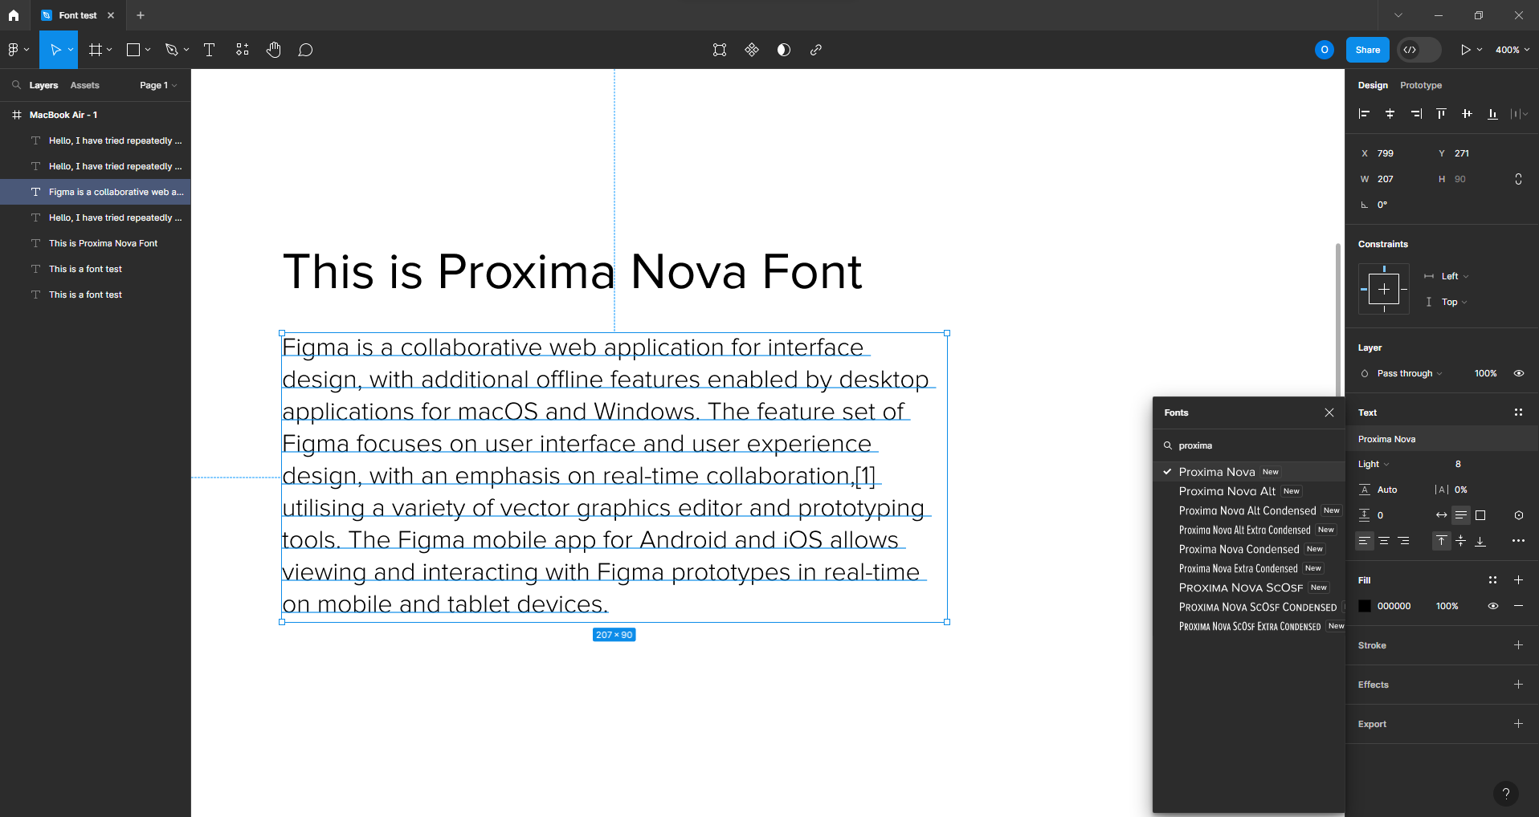Remove fill with minus button
Viewport: 1539px width, 817px height.
1518,606
